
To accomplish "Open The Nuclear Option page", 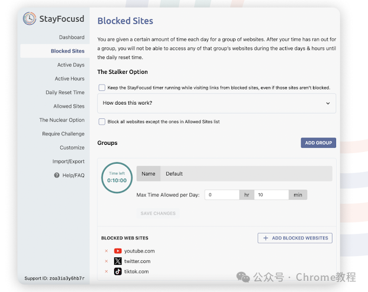I will click(62, 120).
